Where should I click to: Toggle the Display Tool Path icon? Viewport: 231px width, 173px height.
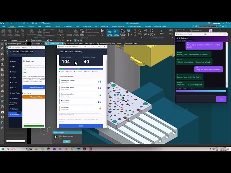(x=110, y=32)
